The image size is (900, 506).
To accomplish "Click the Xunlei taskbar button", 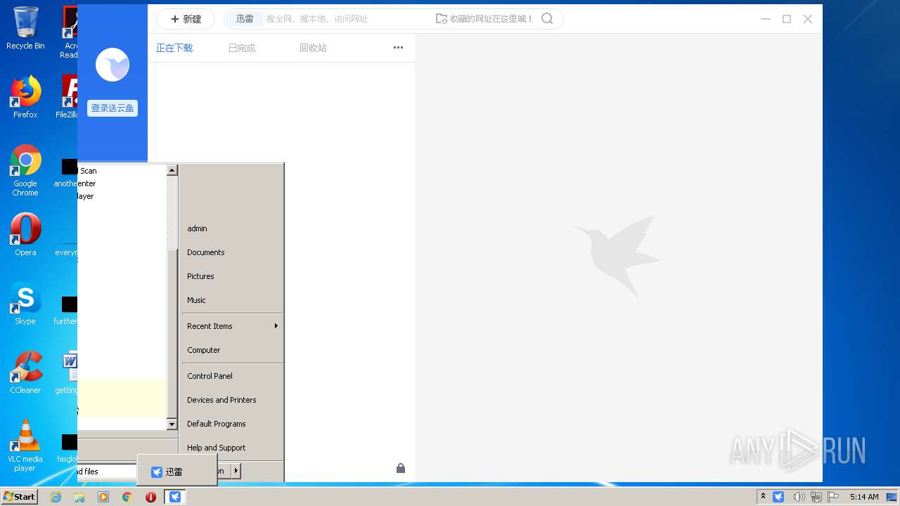I will coord(175,497).
